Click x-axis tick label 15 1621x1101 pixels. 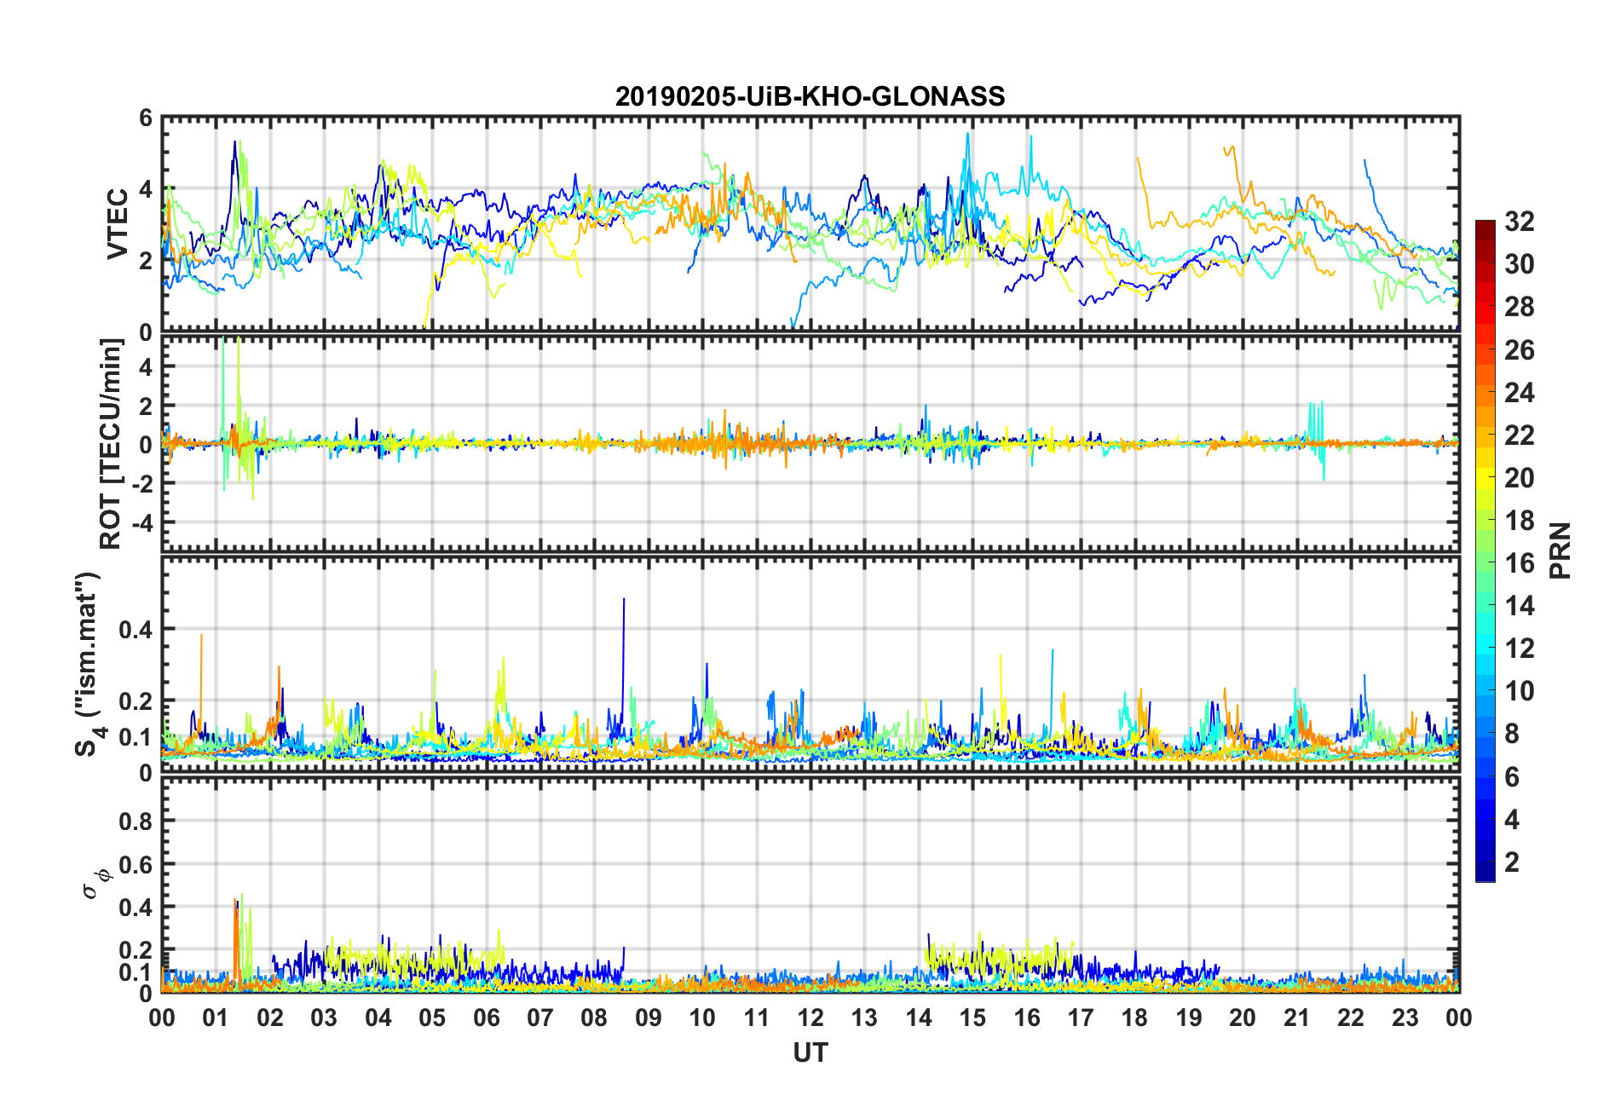click(972, 1018)
